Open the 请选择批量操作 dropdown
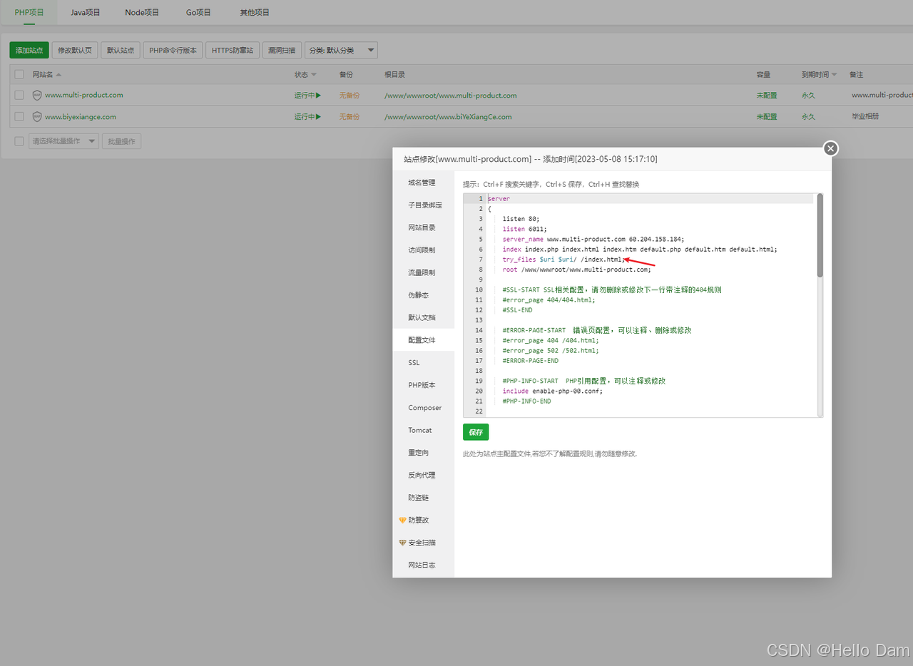 pos(64,141)
